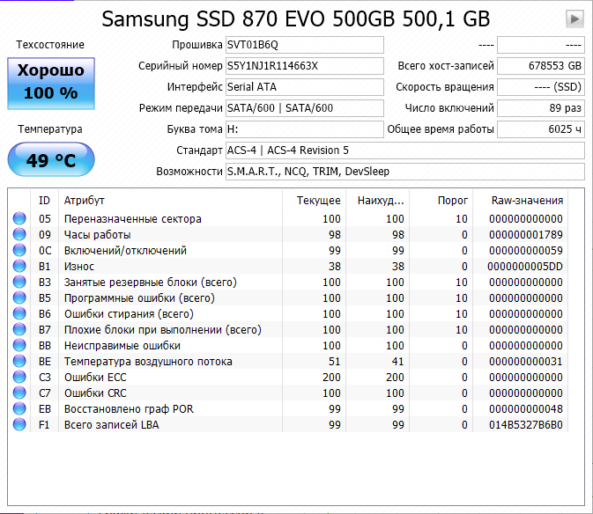The width and height of the screenshot is (593, 514).
Task: Select the serial number field S5Y1NJ1R114663X
Action: coord(305,66)
